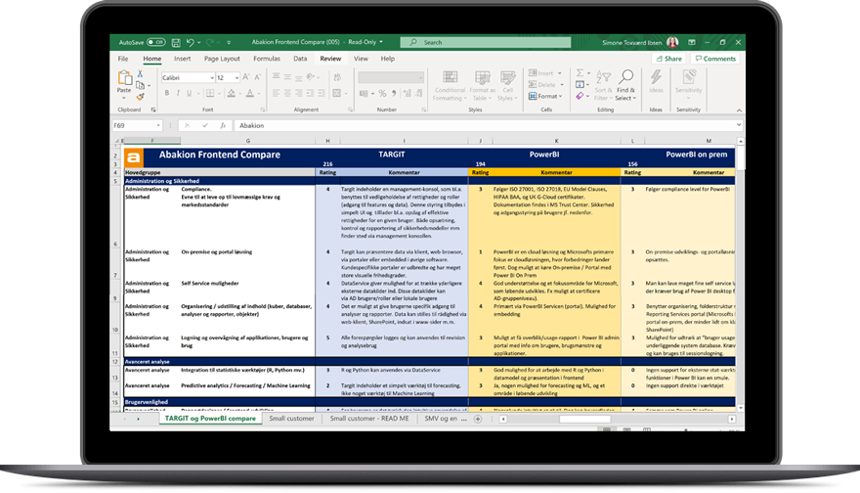Click the Comma Style icon
Screen dimensions: 860x493
point(394,93)
